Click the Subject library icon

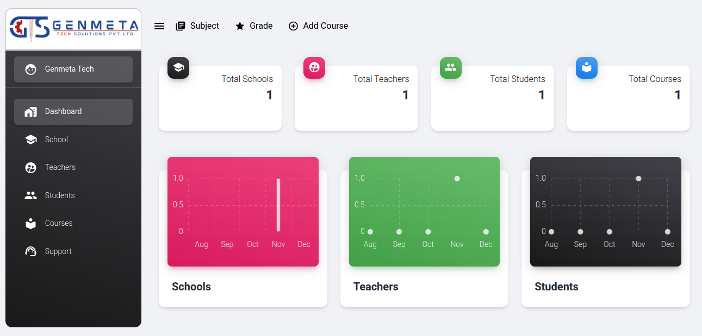tap(181, 26)
